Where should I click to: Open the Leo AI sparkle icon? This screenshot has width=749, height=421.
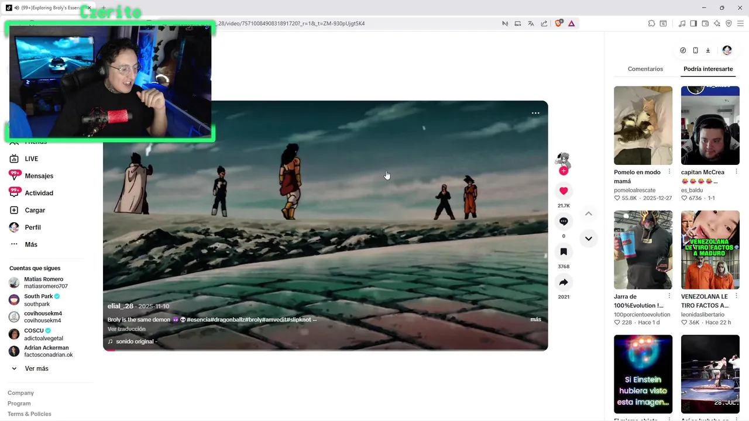[717, 23]
